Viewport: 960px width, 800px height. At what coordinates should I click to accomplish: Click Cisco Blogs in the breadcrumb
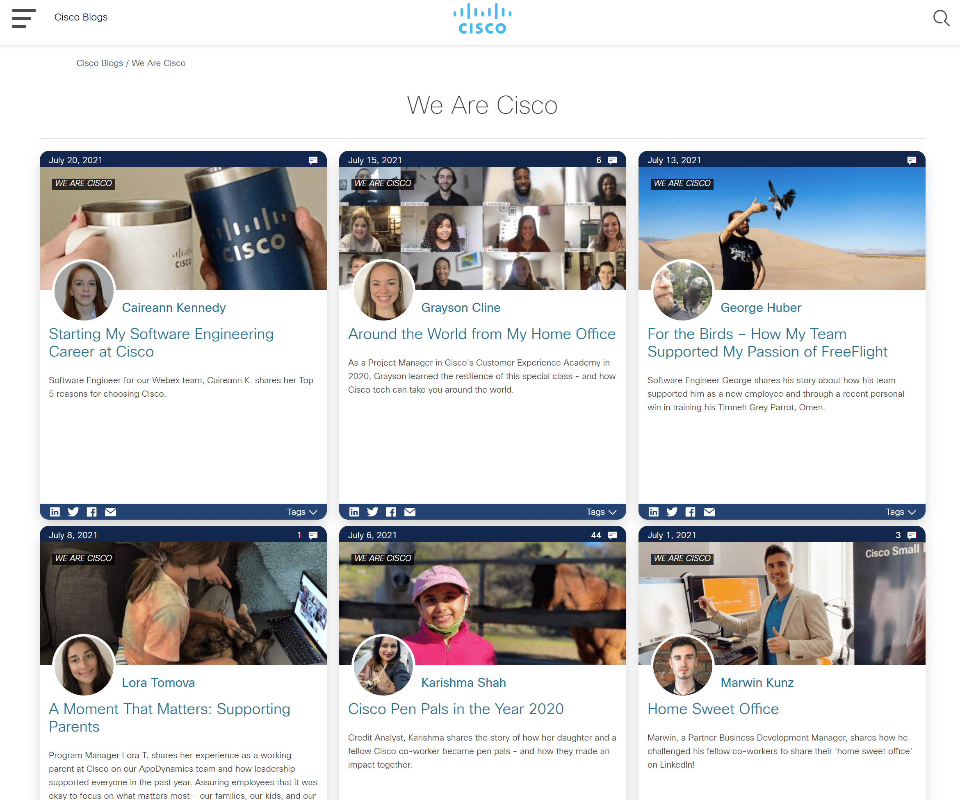(100, 63)
